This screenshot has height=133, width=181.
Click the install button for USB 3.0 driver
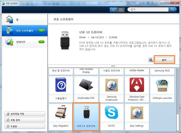click(164, 60)
